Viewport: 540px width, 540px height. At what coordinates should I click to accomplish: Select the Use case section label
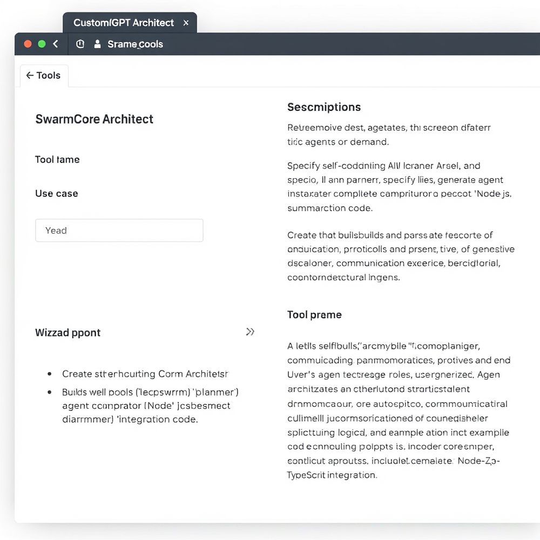click(x=56, y=193)
